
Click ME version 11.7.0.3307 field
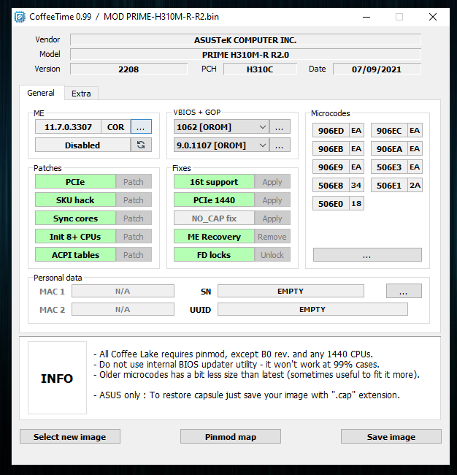tap(68, 127)
